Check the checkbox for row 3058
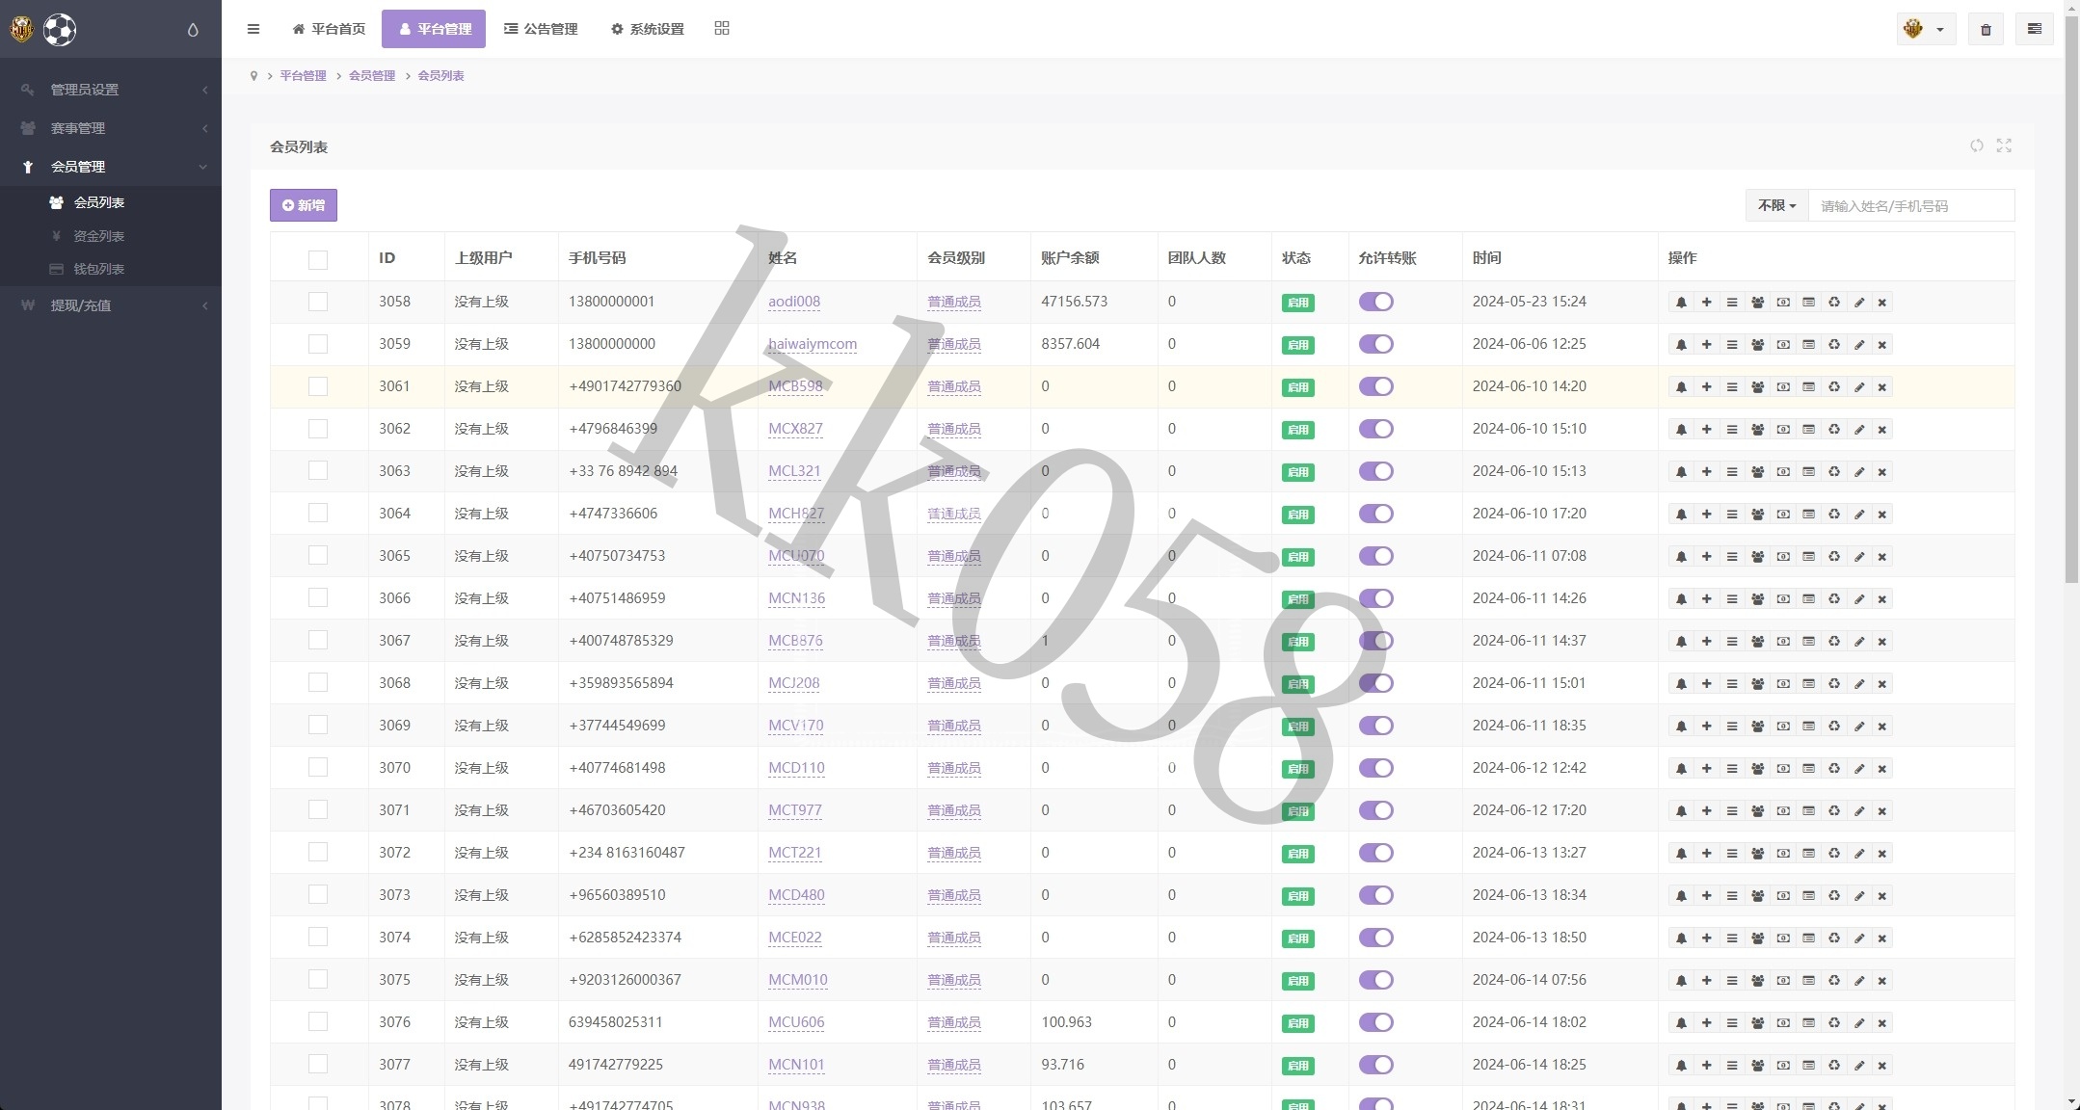Image resolution: width=2080 pixels, height=1110 pixels. (x=318, y=302)
